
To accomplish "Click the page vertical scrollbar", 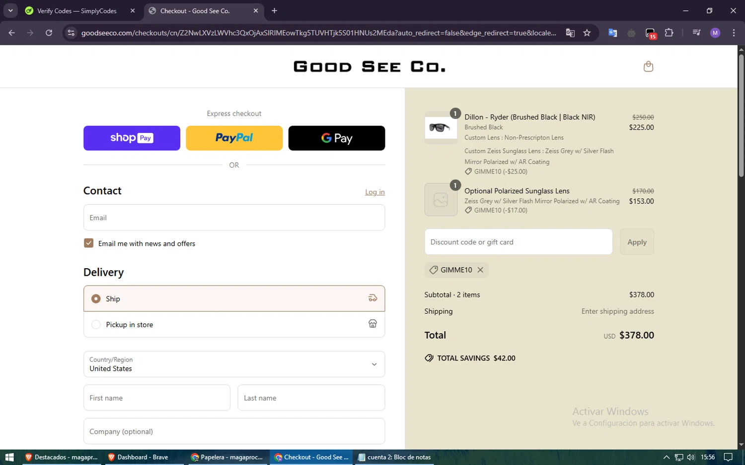I will (741, 115).
